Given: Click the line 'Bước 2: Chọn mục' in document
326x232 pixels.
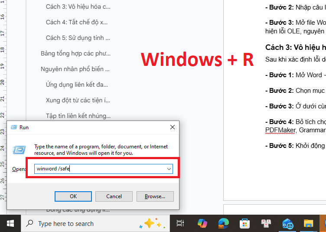Looking at the screenshot, I should coord(296,91).
